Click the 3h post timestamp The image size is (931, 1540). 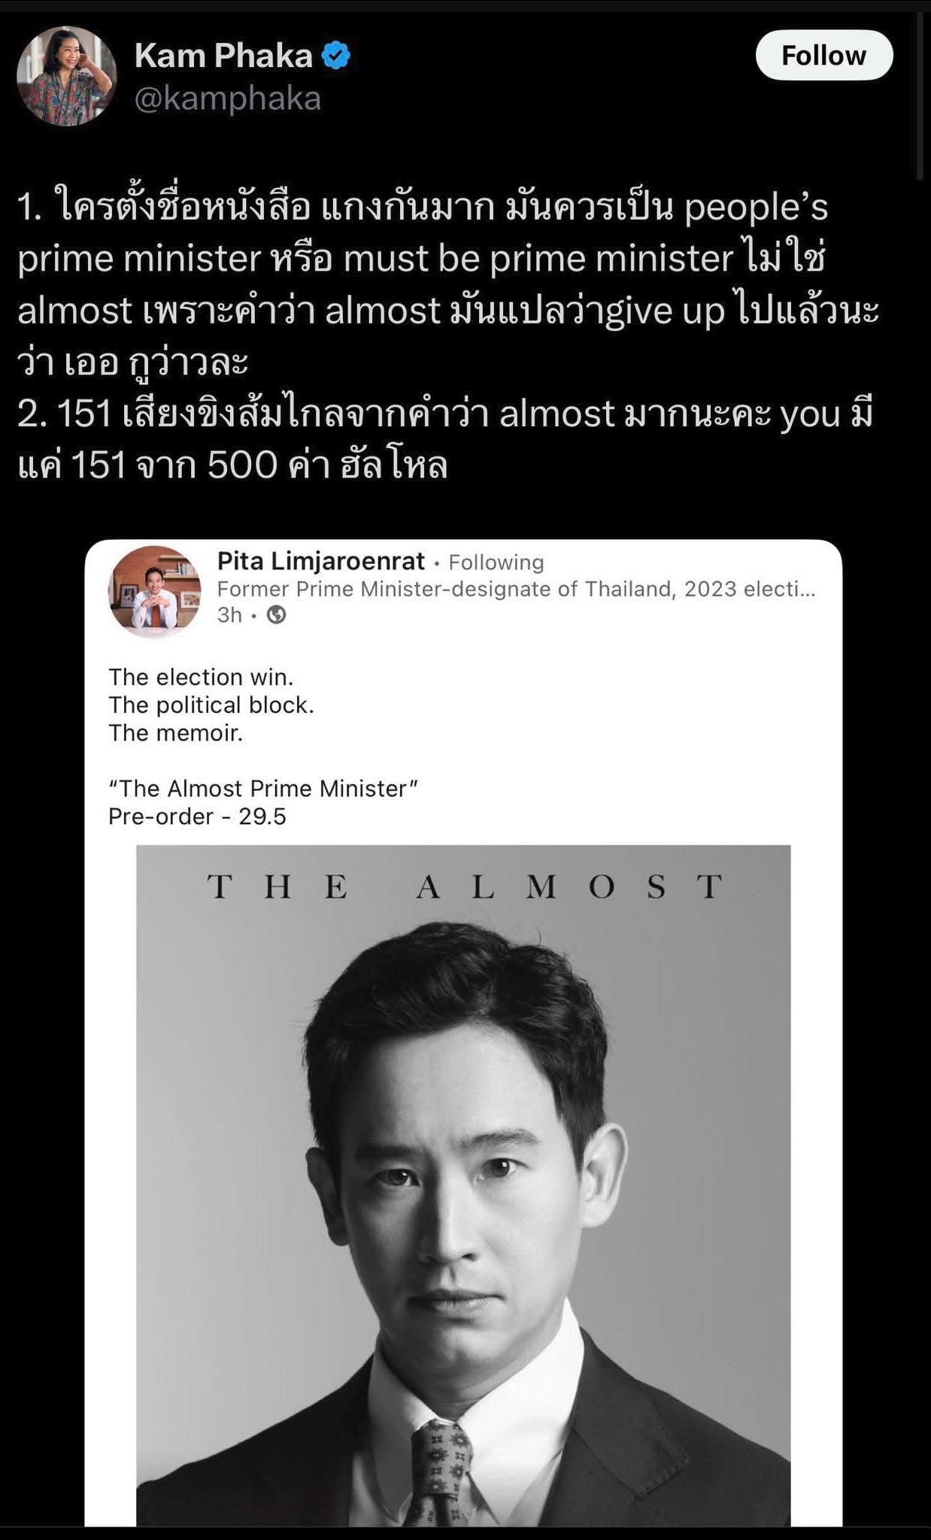tap(229, 615)
